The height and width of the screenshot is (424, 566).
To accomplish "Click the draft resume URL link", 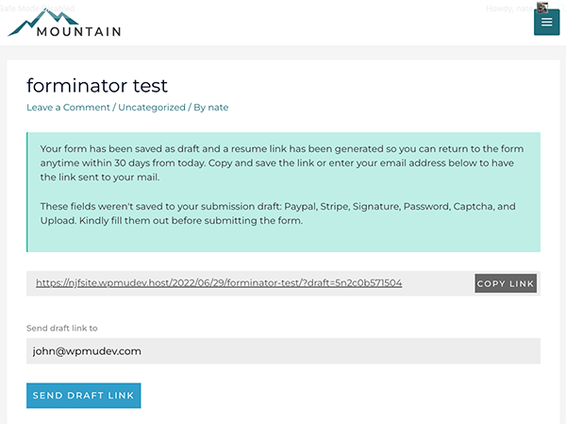I will 219,282.
